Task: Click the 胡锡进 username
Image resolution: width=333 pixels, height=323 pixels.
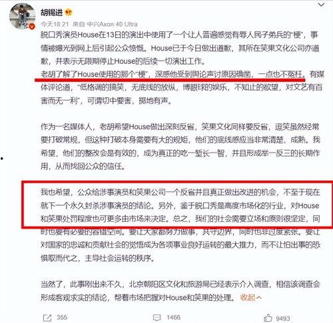Action: (51, 12)
